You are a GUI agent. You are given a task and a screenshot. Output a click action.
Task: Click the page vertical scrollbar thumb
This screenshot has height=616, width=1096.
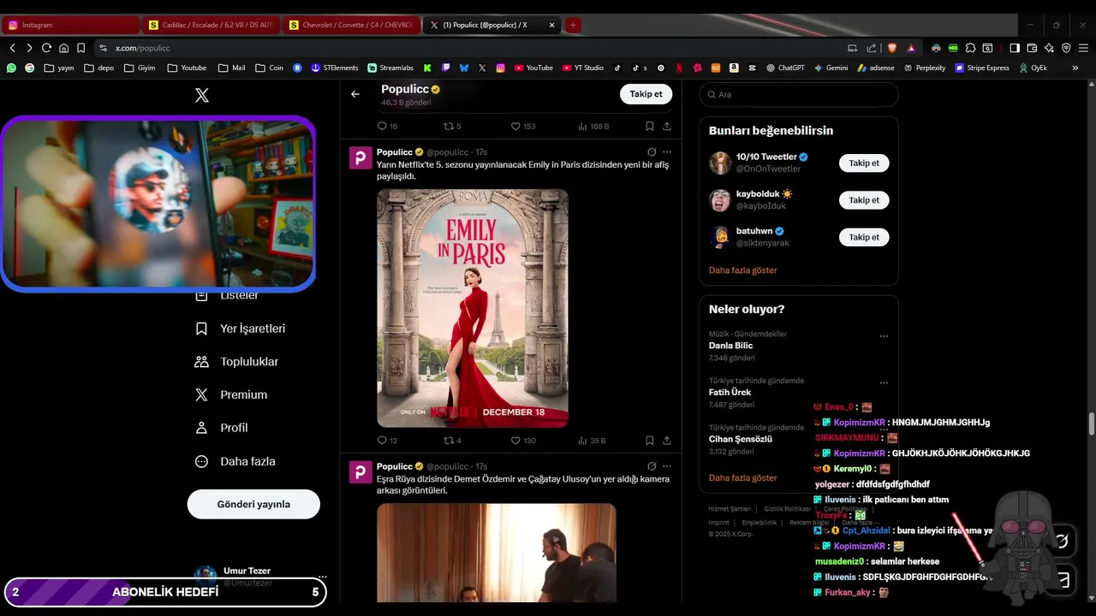pos(1091,423)
